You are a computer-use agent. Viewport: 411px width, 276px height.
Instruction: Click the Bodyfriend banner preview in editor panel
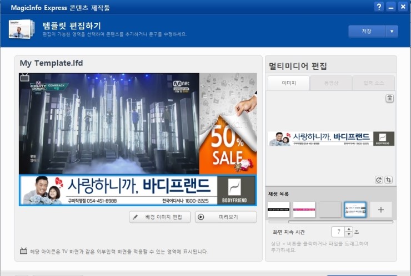coord(331,139)
